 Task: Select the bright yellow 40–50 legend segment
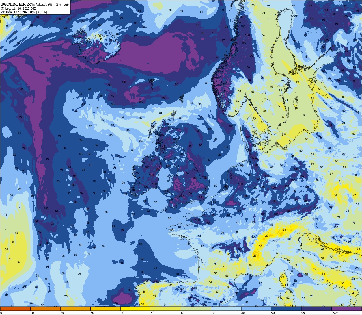[136, 309]
